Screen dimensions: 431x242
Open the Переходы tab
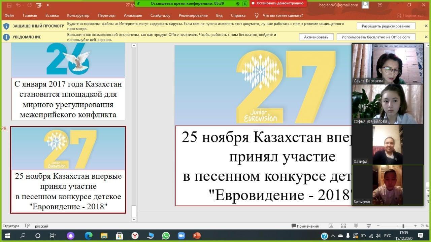click(106, 15)
